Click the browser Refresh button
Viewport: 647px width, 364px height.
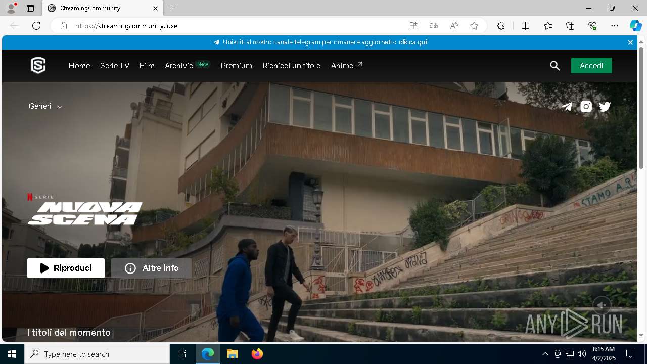36,26
